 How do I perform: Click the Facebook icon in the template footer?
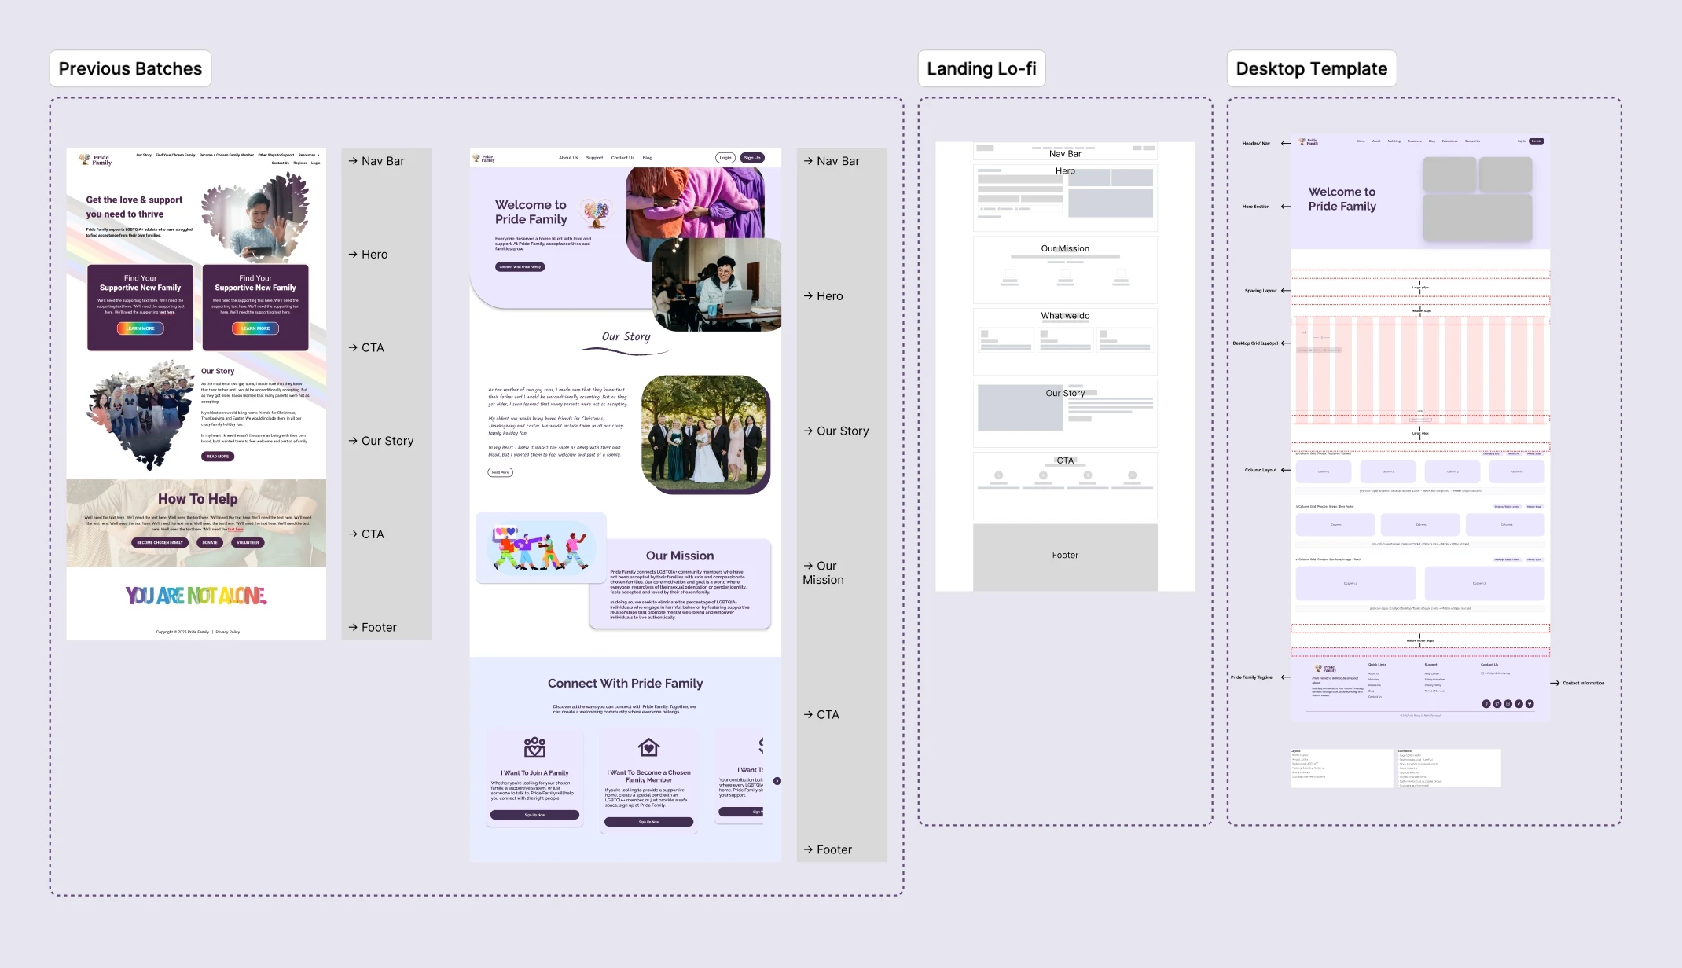(x=1486, y=704)
